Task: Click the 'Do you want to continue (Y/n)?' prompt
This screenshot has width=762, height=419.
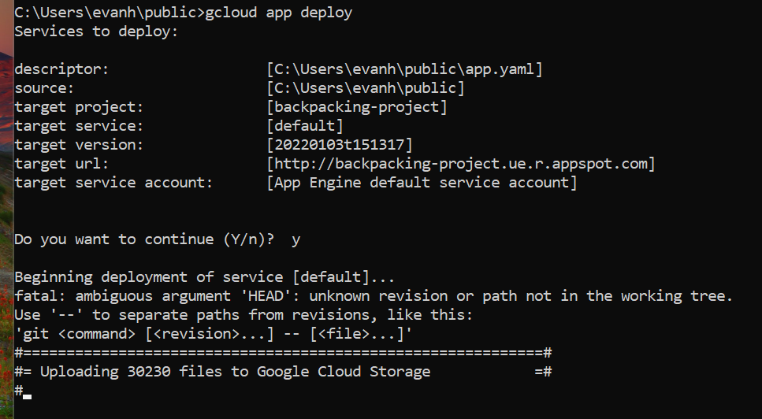Action: 144,240
